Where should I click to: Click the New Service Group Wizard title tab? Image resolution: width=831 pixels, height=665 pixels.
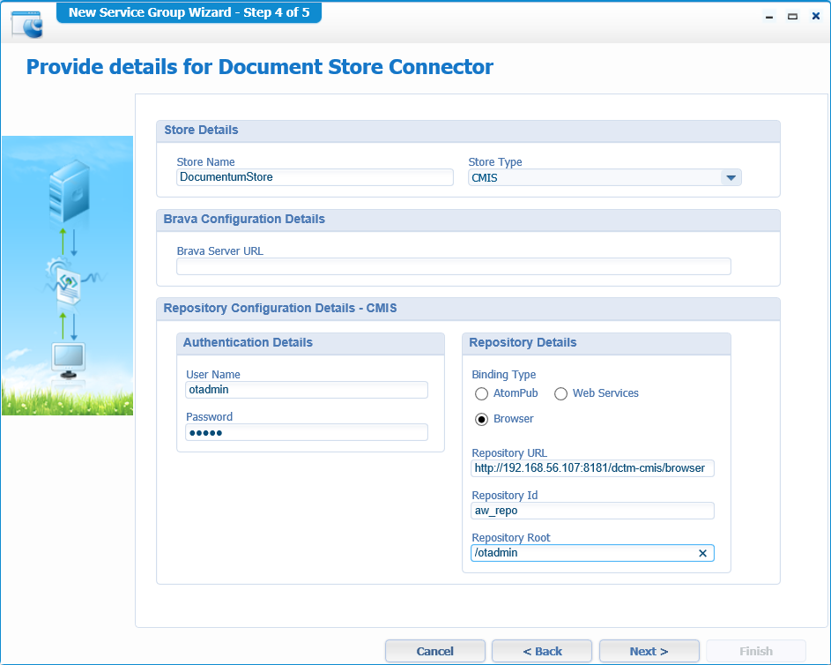coord(189,12)
